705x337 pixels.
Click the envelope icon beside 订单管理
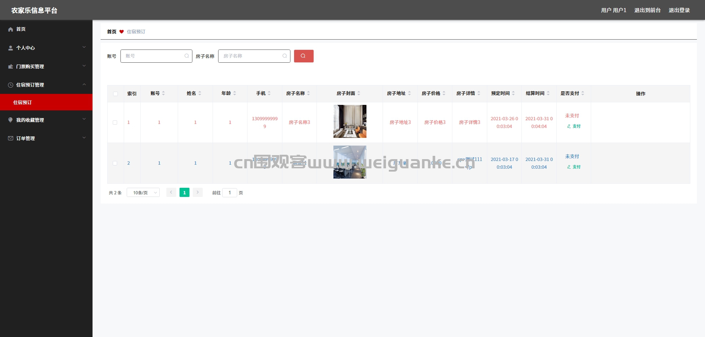coord(11,138)
